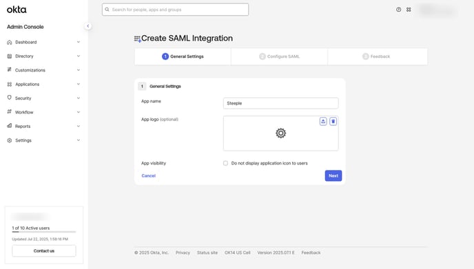Screen dimensions: 474x269
Task: Open the Feedback footer link
Action: (x=311, y=252)
